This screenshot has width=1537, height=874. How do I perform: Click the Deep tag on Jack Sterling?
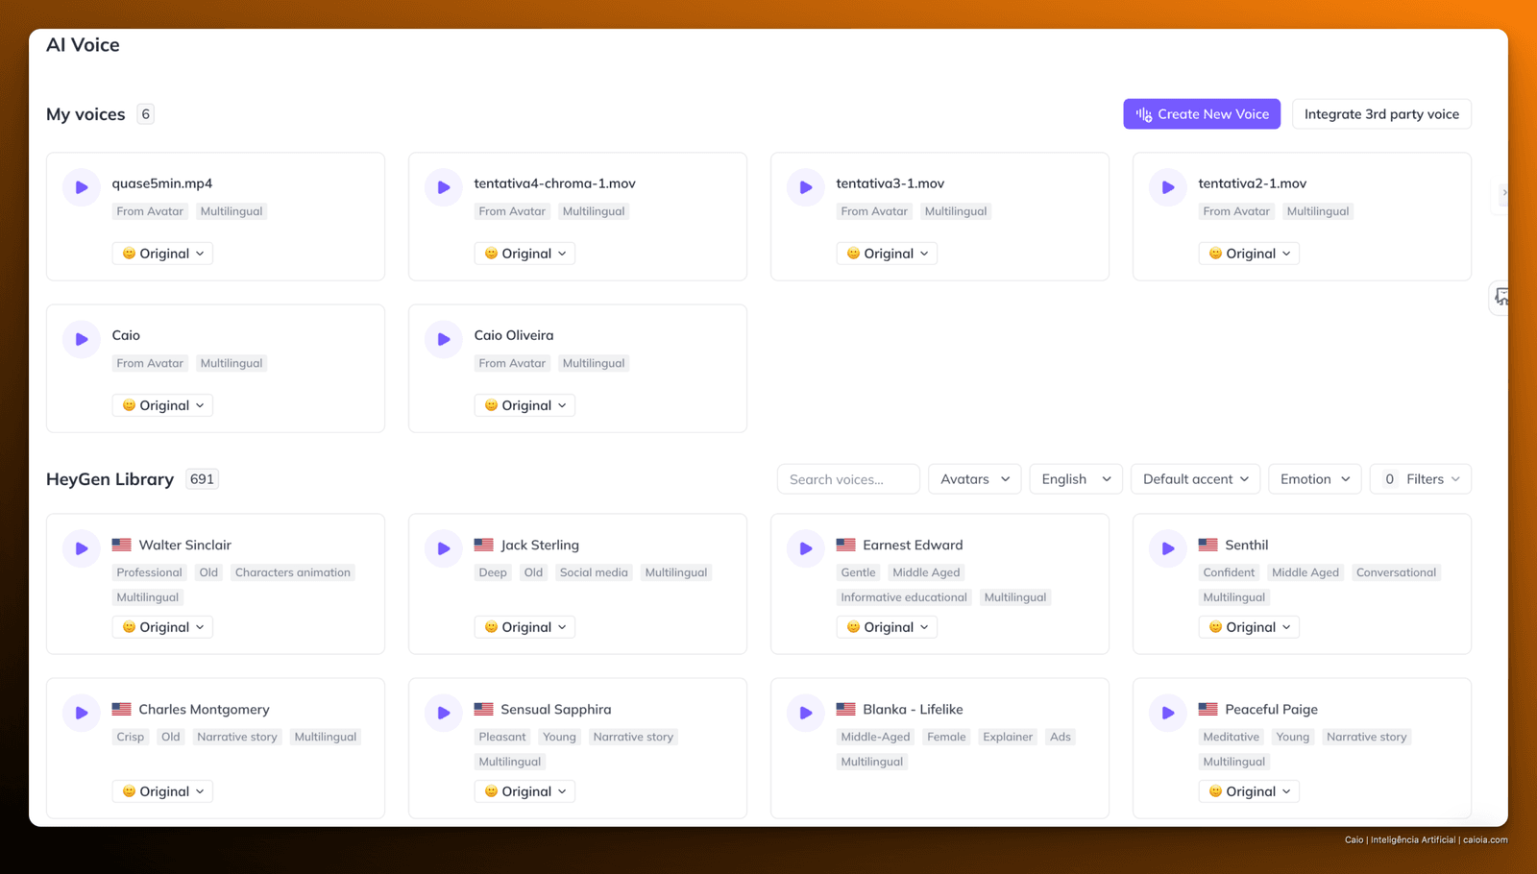coord(493,572)
